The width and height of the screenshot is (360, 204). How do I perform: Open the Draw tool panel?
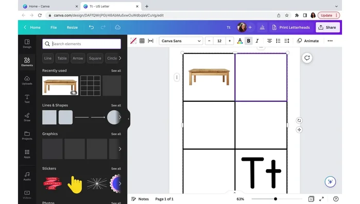click(27, 117)
